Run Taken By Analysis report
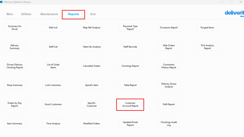The width and height of the screenshot is (244, 137). point(91,47)
